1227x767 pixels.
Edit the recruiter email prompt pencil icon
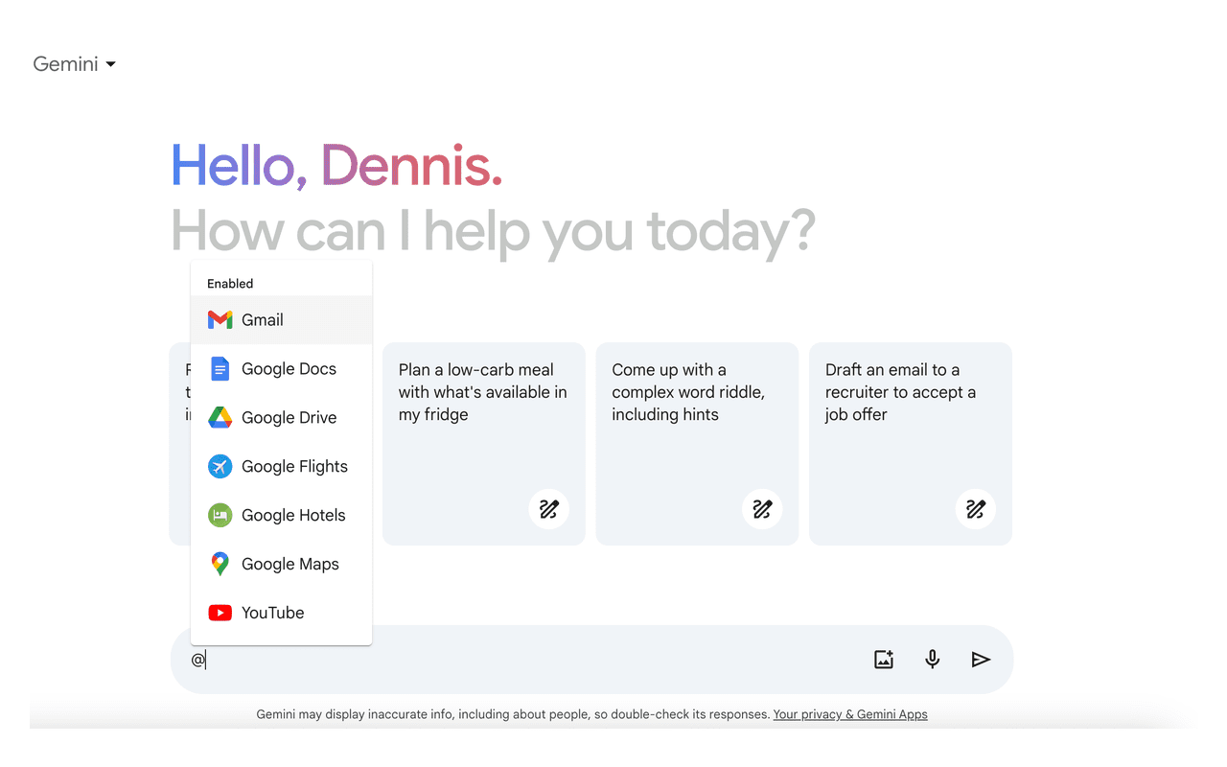975,509
